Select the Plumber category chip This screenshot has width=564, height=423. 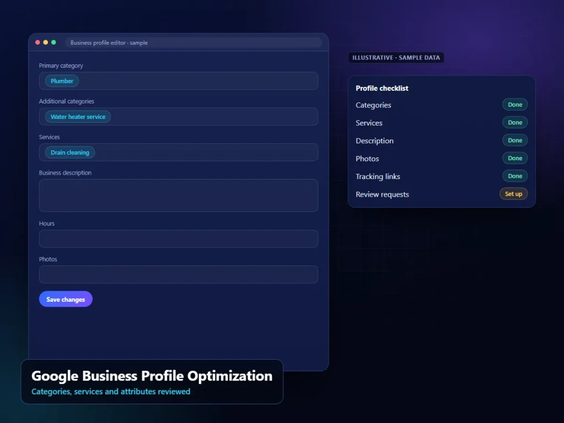point(62,81)
